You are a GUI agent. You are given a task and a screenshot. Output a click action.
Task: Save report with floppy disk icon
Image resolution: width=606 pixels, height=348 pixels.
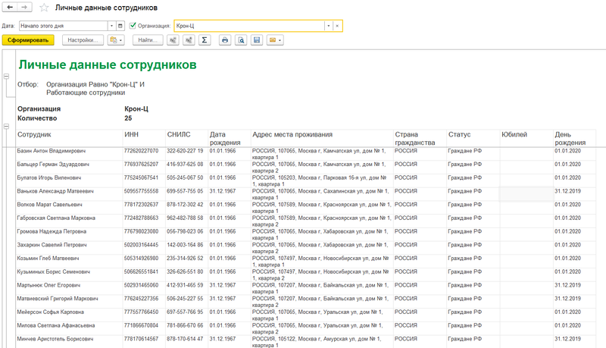257,40
